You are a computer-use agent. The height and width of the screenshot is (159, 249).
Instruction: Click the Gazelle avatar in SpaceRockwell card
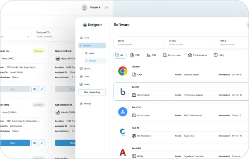click(58, 112)
